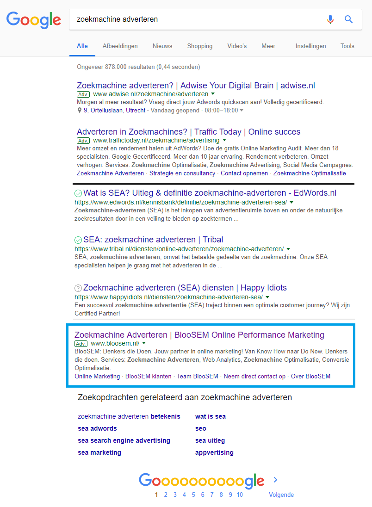This screenshot has width=372, height=507.
Task: Click green checkmark icon beside Tribal result
Action: click(78, 240)
